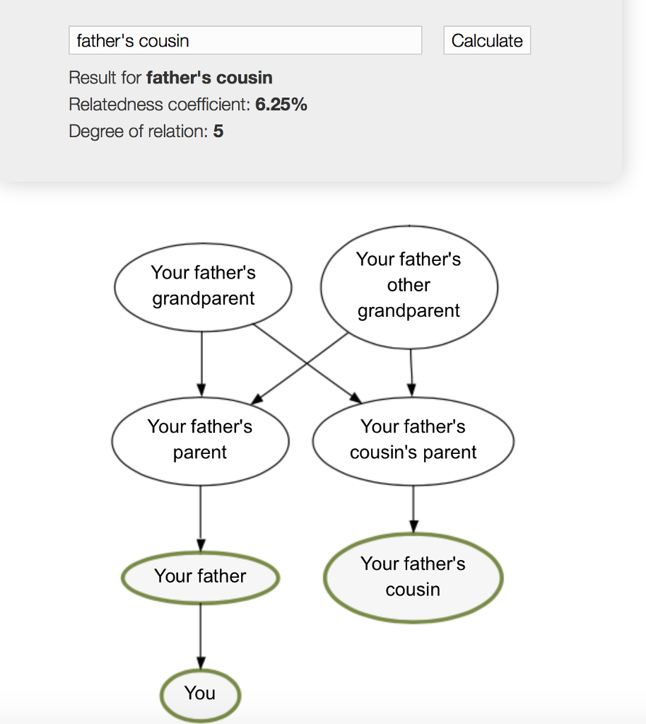Click the "Relatedness coefficient:" label text
This screenshot has width=646, height=724.
(160, 105)
